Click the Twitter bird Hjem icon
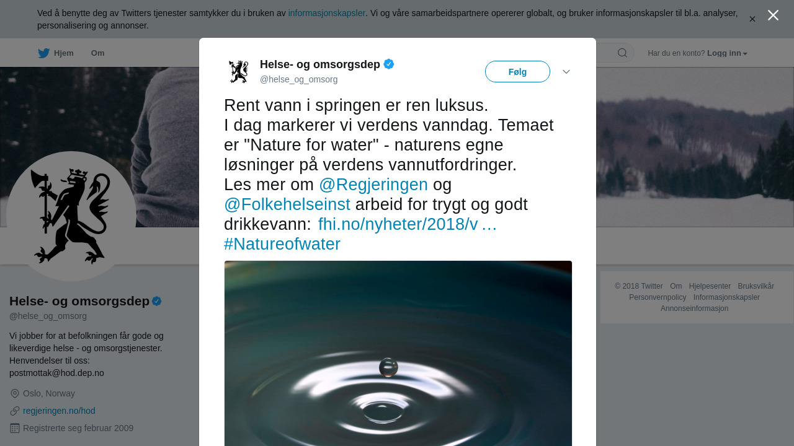794x446 pixels. tap(44, 53)
